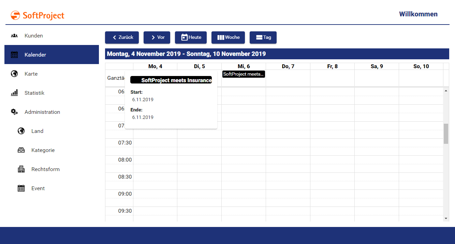This screenshot has width=455, height=244.
Task: Click the Willkommen link
Action: click(x=418, y=14)
